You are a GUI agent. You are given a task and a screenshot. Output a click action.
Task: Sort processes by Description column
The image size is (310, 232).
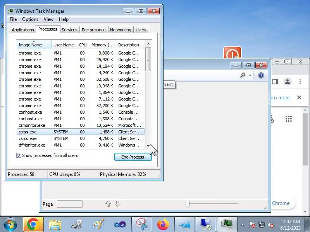click(x=131, y=45)
